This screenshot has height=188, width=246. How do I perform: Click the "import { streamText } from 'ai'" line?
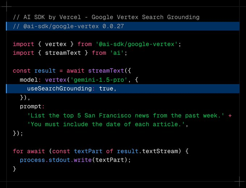[x=70, y=53]
